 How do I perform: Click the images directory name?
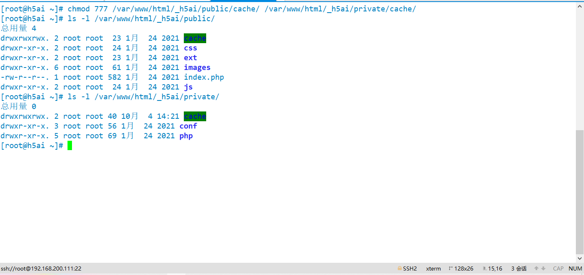(x=197, y=68)
